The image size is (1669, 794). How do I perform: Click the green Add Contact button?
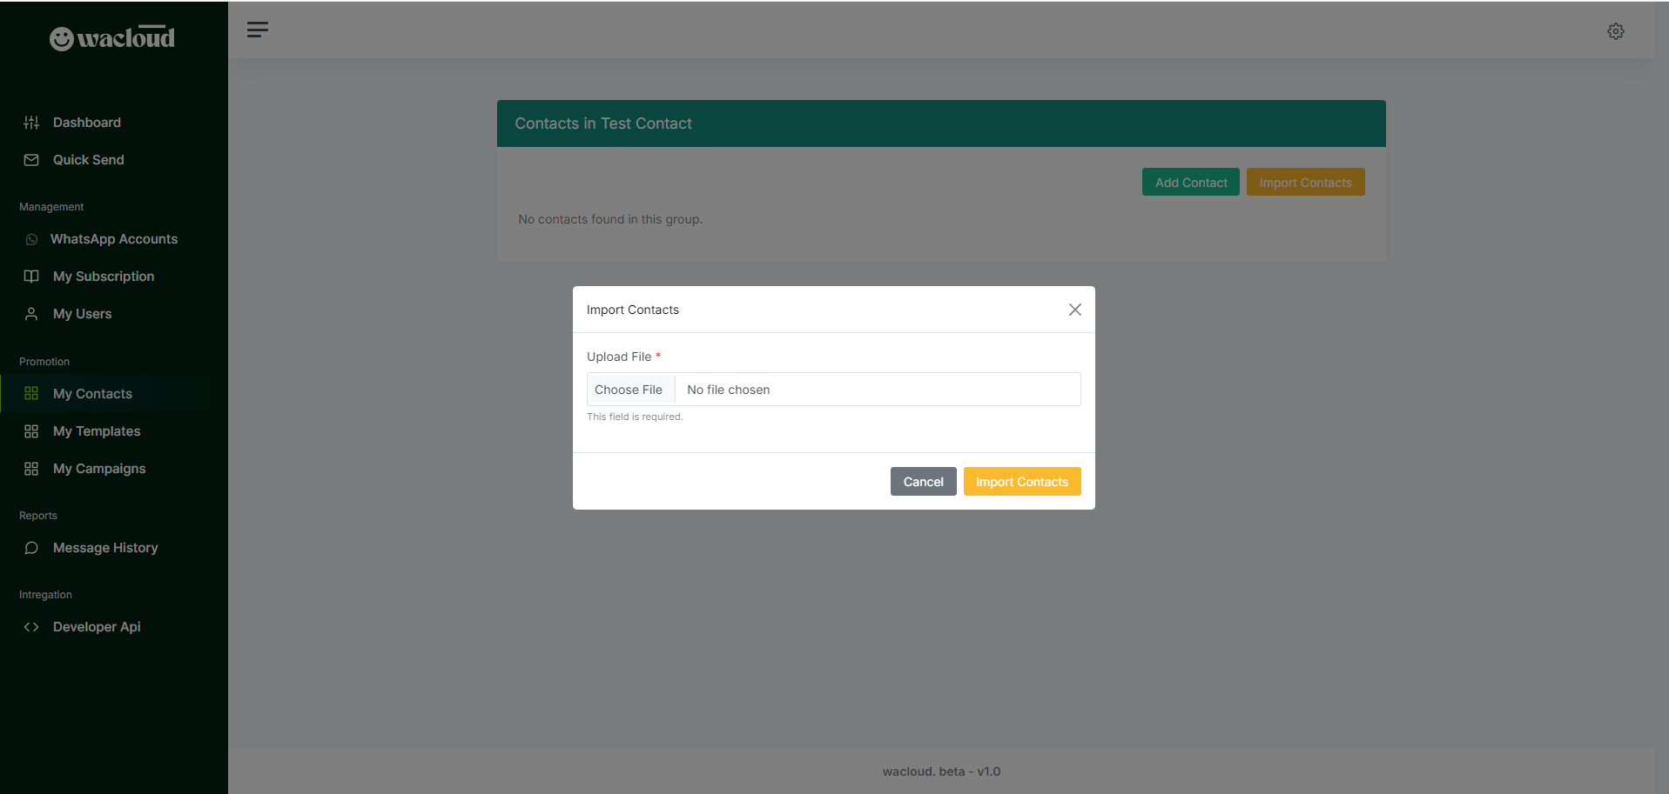point(1191,183)
